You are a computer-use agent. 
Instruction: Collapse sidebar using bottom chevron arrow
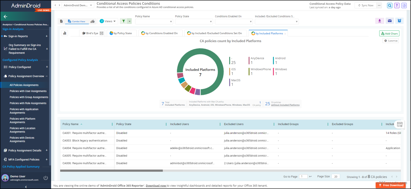[x=26, y=187]
